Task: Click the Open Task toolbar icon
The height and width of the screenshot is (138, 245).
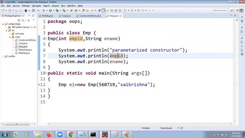Action: coord(87,10)
